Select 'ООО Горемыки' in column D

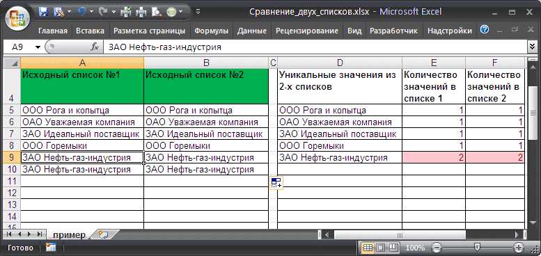(340, 145)
